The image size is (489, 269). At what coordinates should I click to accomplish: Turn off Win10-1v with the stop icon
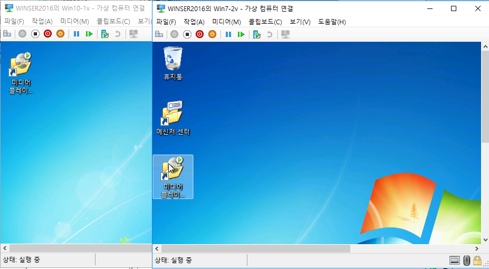(x=35, y=34)
